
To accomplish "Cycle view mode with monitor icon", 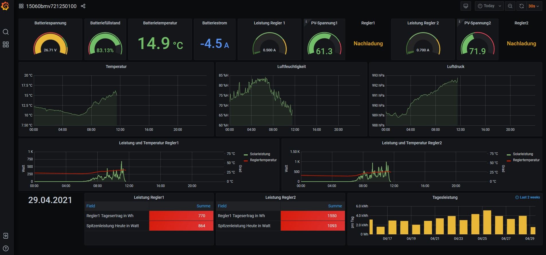I will point(466,6).
